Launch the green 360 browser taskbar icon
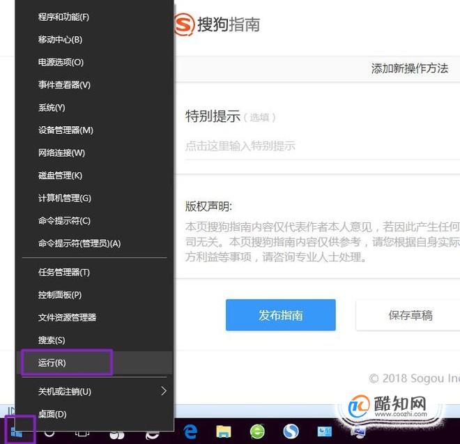460x444 pixels. click(x=257, y=431)
